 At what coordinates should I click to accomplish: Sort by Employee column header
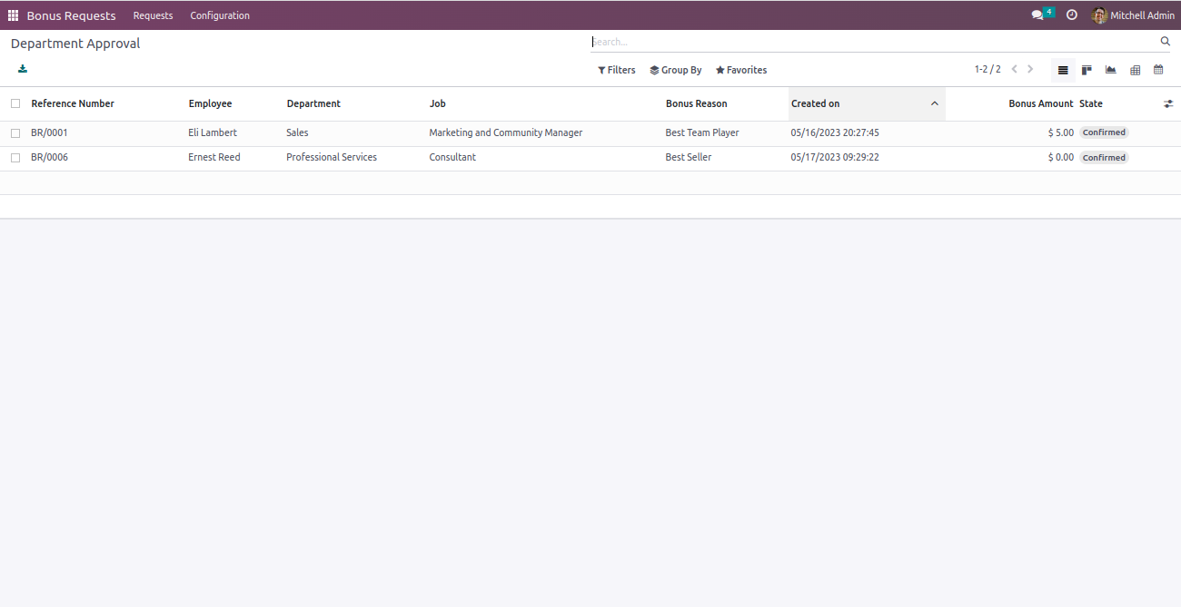[210, 103]
